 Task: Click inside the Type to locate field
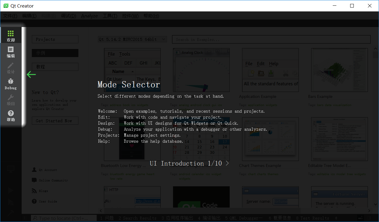64,218
